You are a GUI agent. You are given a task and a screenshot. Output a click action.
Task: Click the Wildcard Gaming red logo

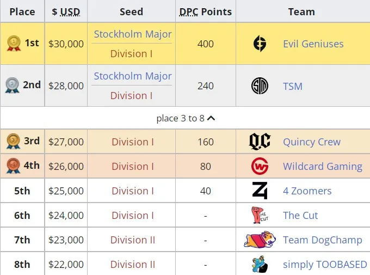[x=260, y=166]
